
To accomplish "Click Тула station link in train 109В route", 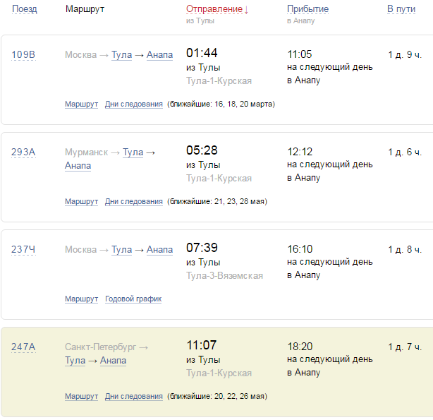I will (121, 55).
